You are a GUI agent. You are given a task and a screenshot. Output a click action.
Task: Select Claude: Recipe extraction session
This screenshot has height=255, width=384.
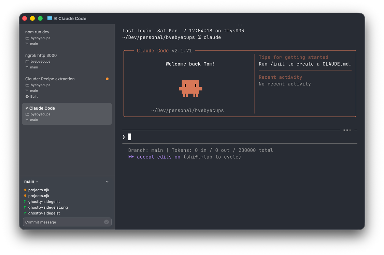coord(67,87)
